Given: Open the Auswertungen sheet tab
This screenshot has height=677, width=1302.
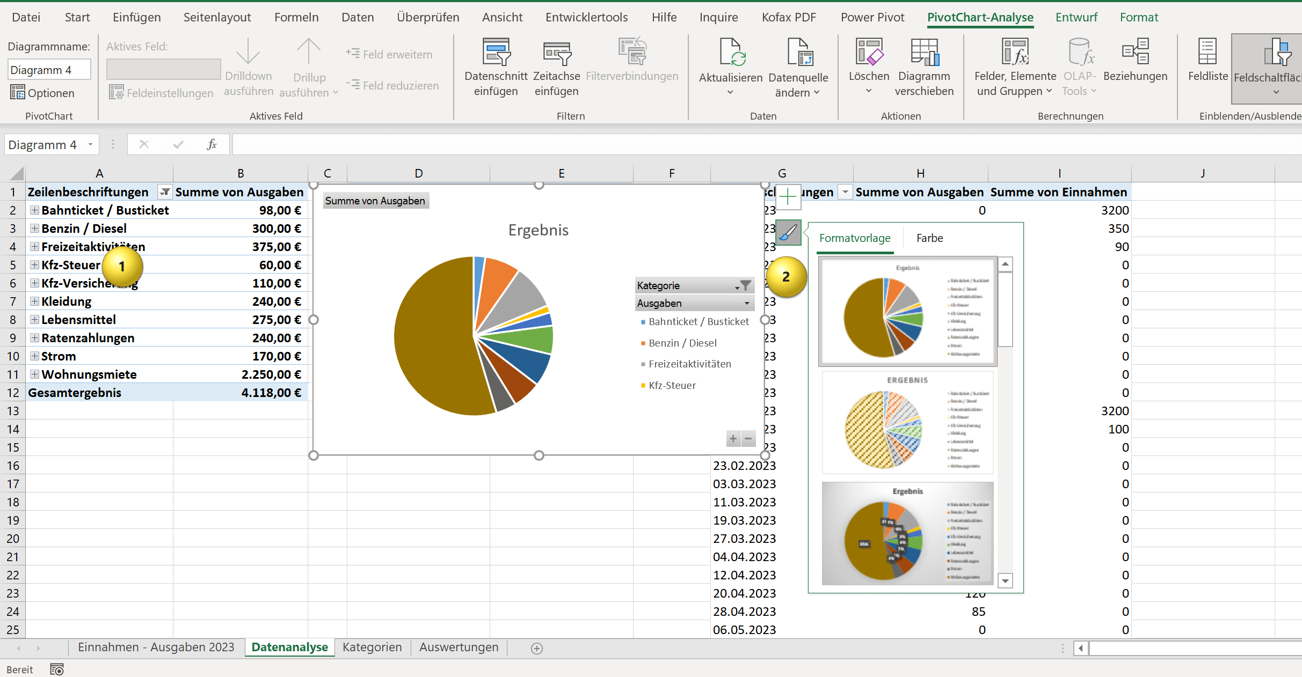Looking at the screenshot, I should click(x=459, y=647).
